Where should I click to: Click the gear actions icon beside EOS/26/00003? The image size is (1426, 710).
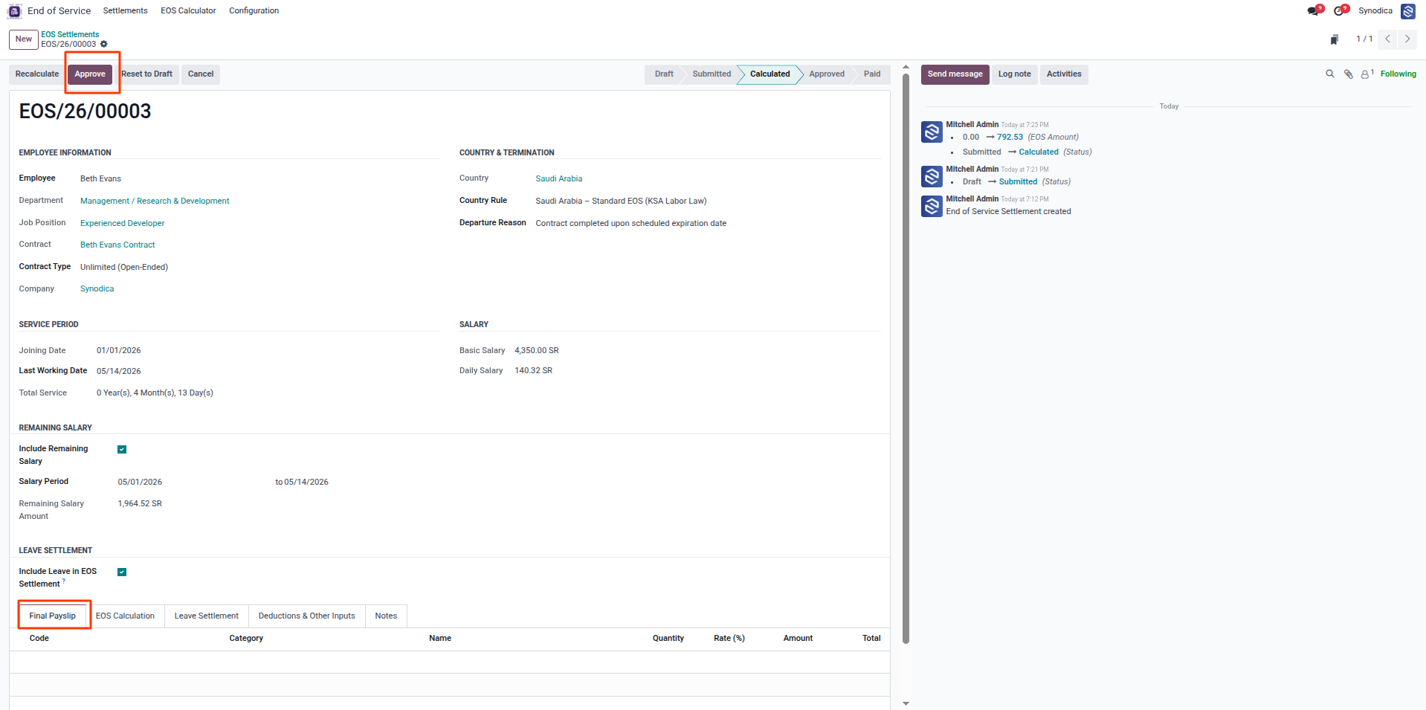[x=104, y=44]
